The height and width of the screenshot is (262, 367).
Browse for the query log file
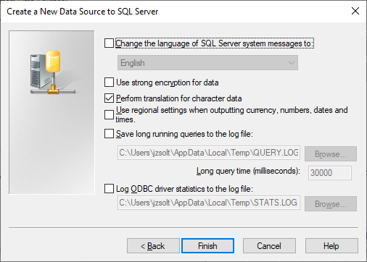331,154
